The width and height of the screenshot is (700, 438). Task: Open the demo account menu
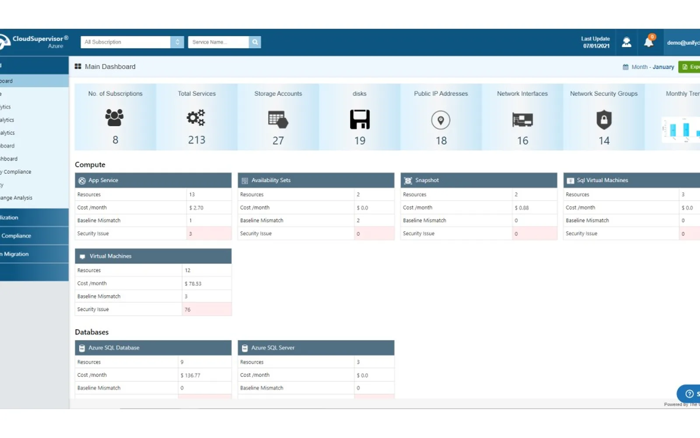[682, 42]
